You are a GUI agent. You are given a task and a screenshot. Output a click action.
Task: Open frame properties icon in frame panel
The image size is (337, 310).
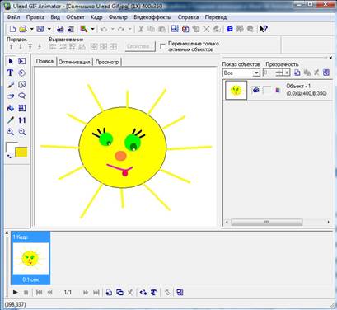pyautogui.click(x=180, y=293)
